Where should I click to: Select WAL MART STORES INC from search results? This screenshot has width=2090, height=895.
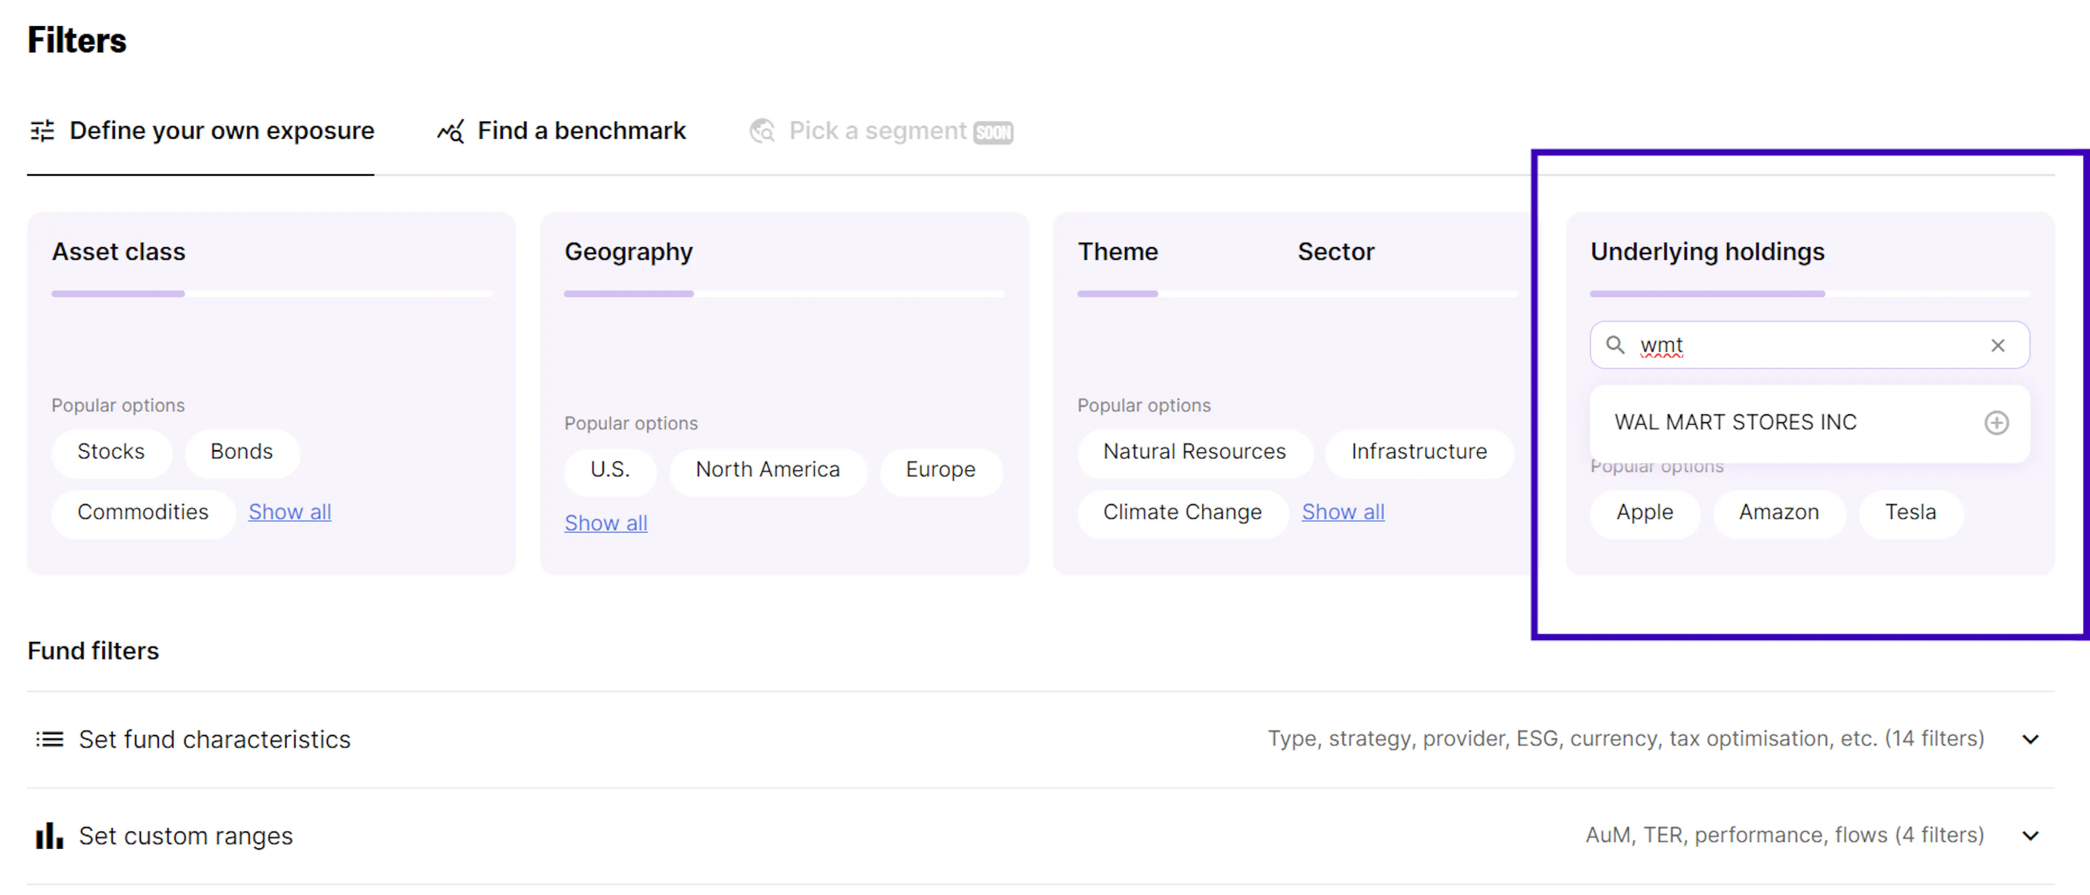coord(1736,423)
